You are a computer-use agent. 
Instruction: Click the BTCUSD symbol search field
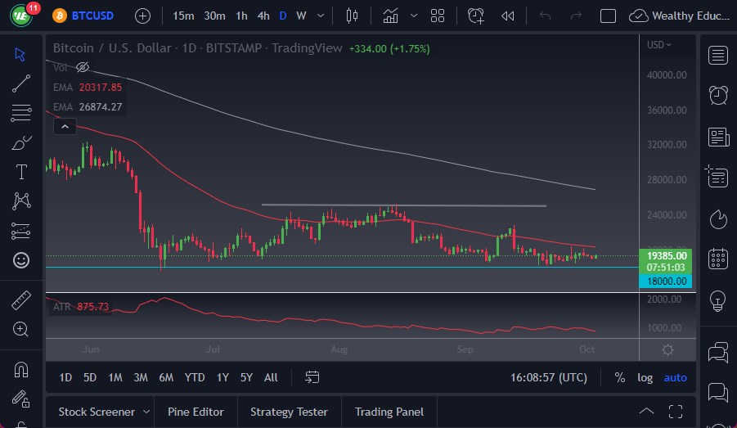pos(92,16)
